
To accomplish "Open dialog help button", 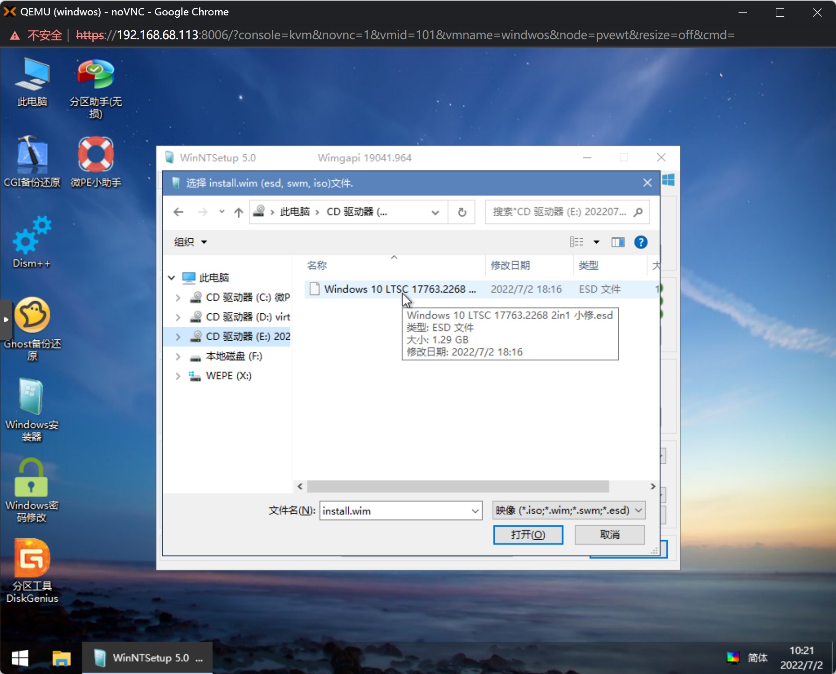I will [641, 242].
